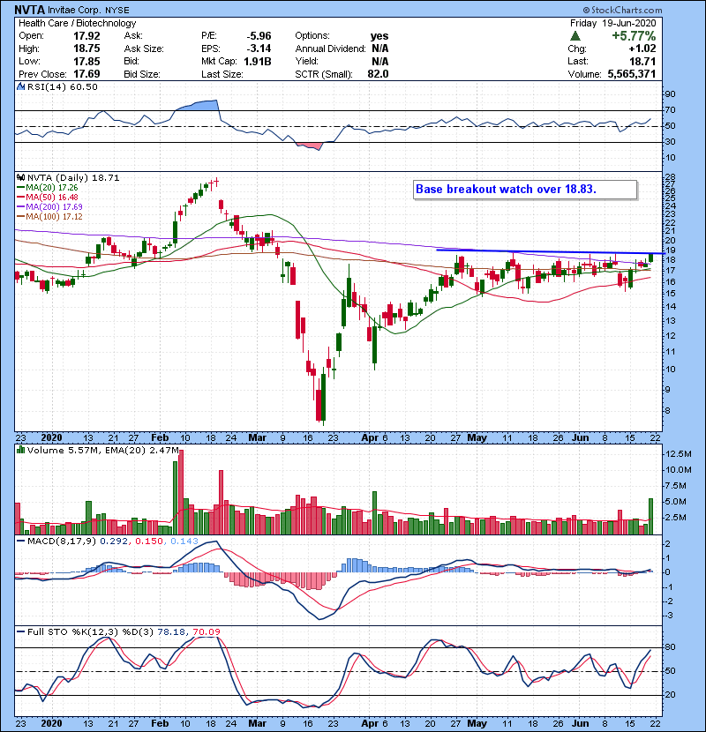Click the 80 level on the stochastic axis
The width and height of the screenshot is (706, 732).
[670, 647]
